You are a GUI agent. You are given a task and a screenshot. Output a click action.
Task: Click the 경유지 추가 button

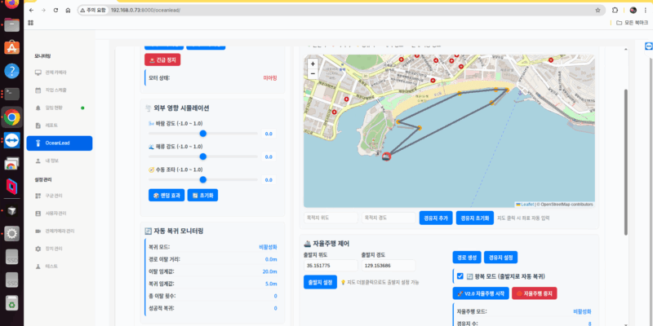click(x=434, y=218)
